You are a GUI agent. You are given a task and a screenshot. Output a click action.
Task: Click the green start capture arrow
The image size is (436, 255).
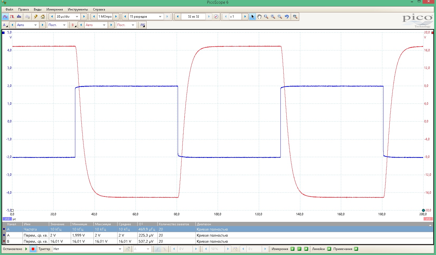[x=26, y=249]
